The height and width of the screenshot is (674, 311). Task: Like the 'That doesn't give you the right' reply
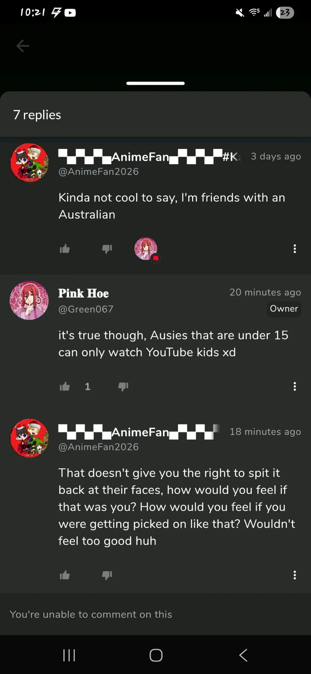65,575
